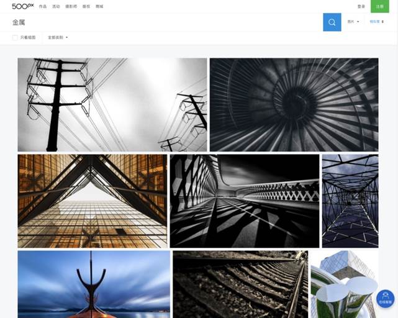398x318 pixels.
Task: Open the golden glass building photo
Action: point(93,201)
